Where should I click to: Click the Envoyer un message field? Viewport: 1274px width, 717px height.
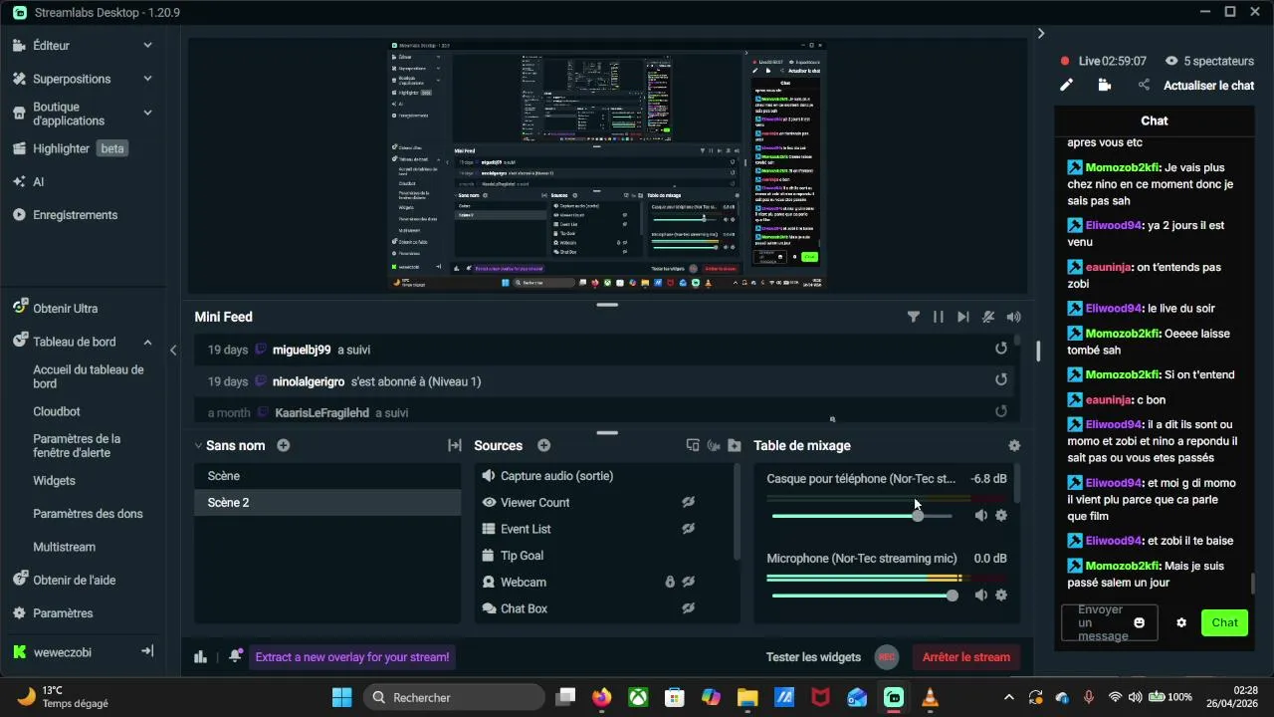[1109, 622]
